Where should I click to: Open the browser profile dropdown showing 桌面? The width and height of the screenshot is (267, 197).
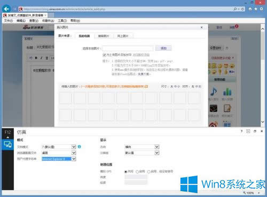[59, 153]
